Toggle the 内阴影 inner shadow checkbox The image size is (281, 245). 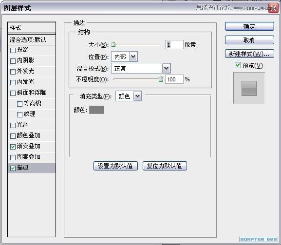pyautogui.click(x=13, y=61)
